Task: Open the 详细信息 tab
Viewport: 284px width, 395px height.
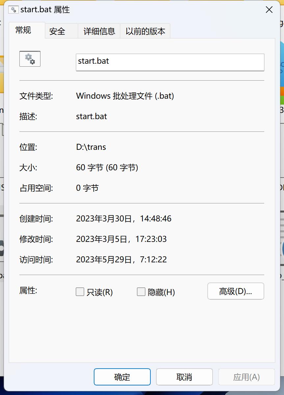Action: (99, 31)
